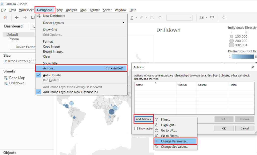Open the Help menu
Viewport: 257px width, 155px height.
point(133,10)
